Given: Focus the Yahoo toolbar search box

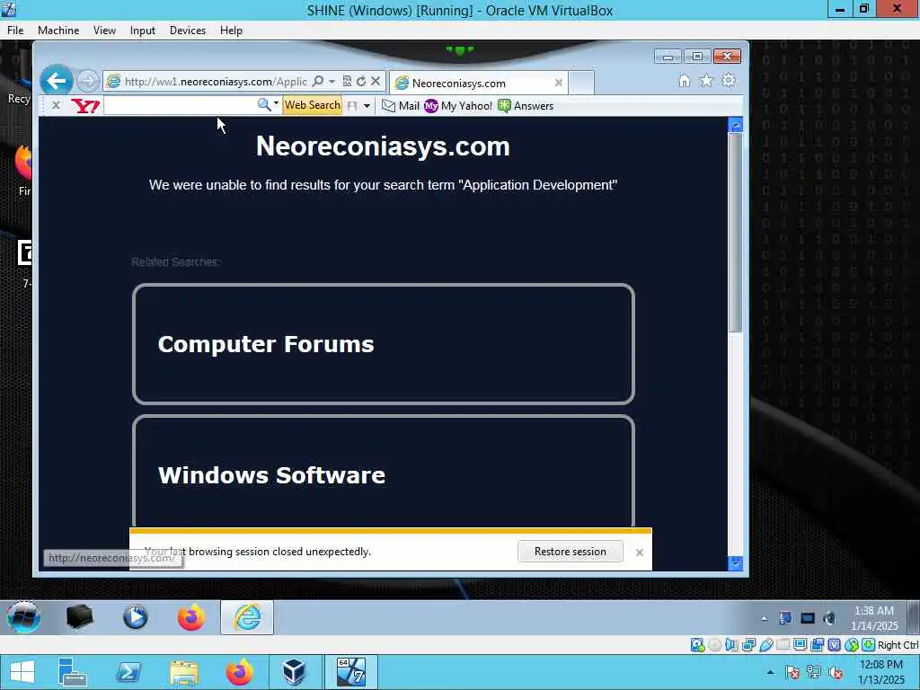Looking at the screenshot, I should pyautogui.click(x=179, y=105).
